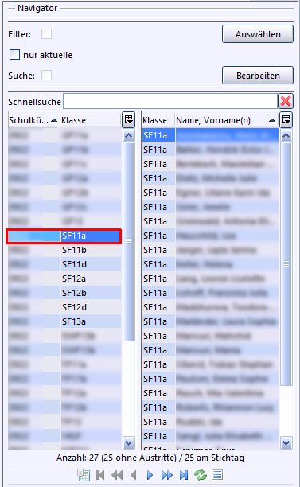
Task: Click the Auswählen button
Action: [258, 34]
